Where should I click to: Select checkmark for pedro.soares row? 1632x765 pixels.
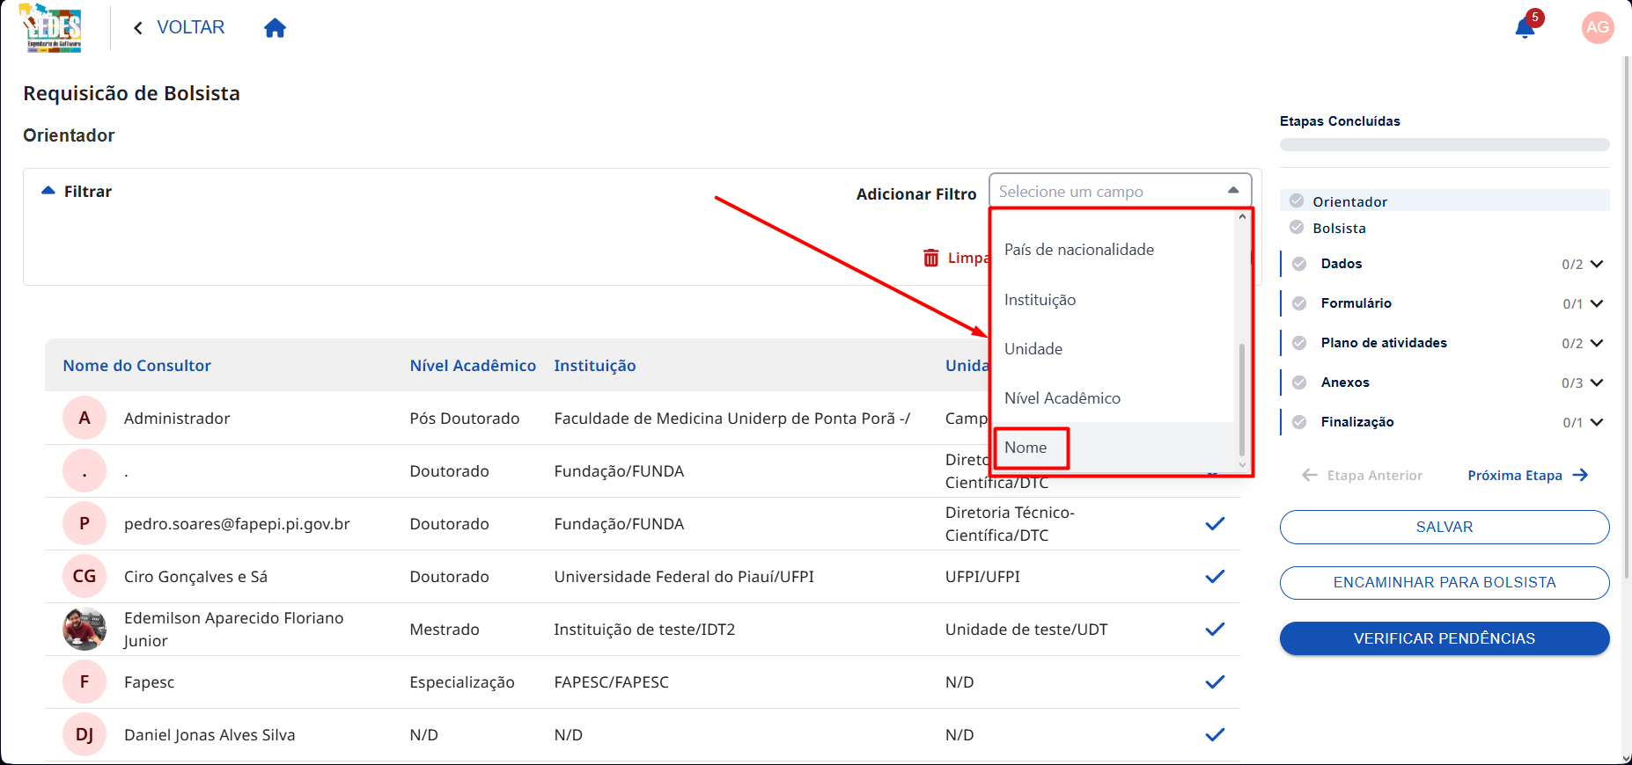click(1215, 523)
